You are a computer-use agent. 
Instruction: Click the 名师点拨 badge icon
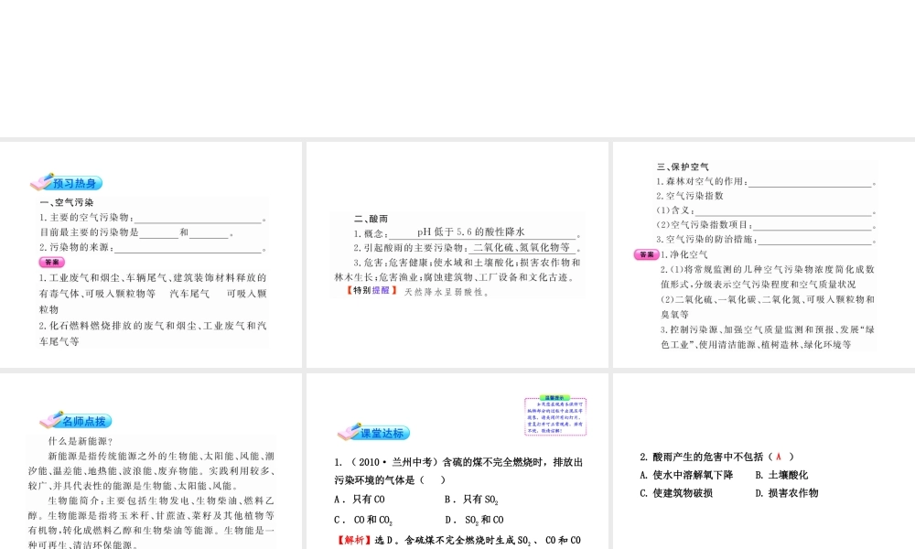tap(76, 420)
